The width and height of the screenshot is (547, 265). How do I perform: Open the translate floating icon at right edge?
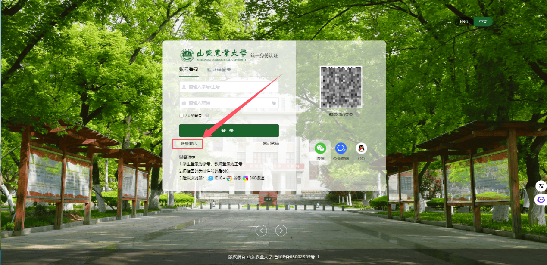(x=541, y=186)
